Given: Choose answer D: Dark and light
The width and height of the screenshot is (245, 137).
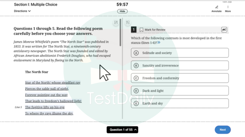Looking at the screenshot, I should click(x=180, y=91).
